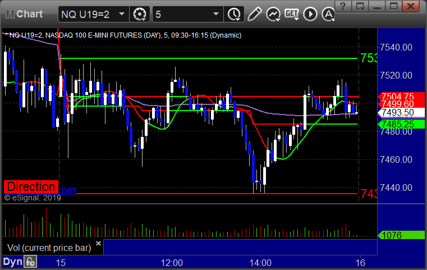427x270 pixels.
Task: Open the chart type line icon
Action: coord(273,14)
